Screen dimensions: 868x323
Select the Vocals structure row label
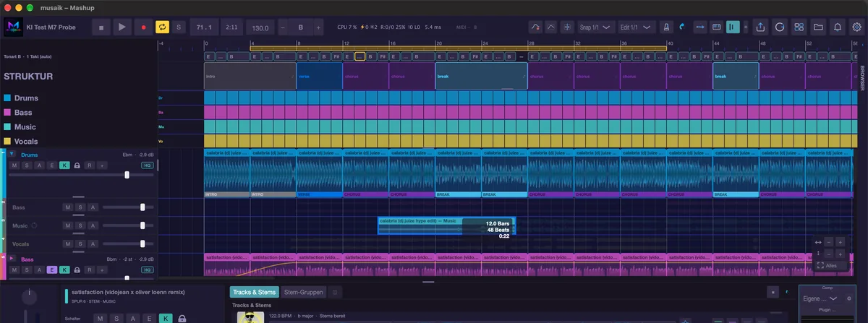pos(25,142)
